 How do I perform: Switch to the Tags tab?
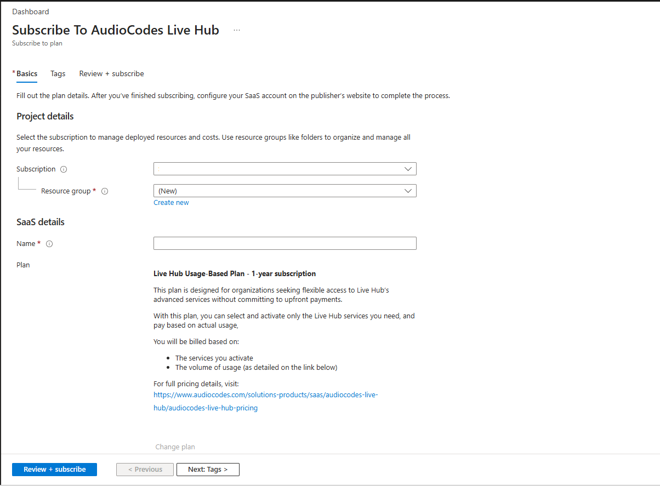[x=58, y=73]
